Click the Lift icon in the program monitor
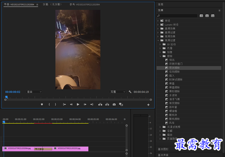The height and width of the screenshot is (157, 225). (x=100, y=104)
